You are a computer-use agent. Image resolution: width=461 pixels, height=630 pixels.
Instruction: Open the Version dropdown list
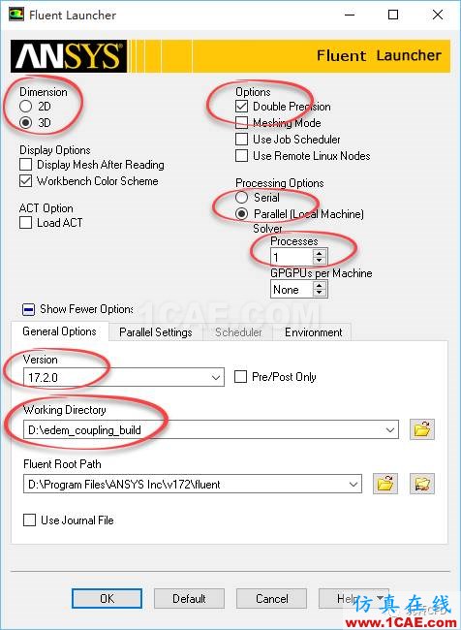point(216,378)
